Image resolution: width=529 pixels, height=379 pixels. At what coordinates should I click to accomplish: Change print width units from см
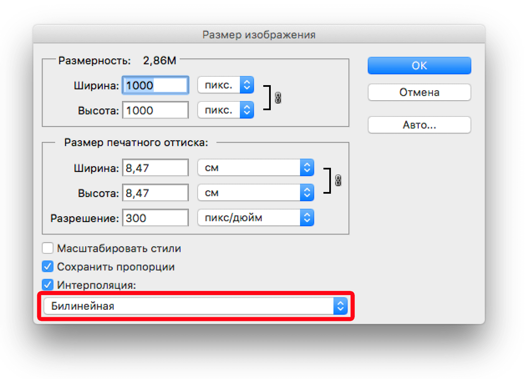pyautogui.click(x=255, y=168)
